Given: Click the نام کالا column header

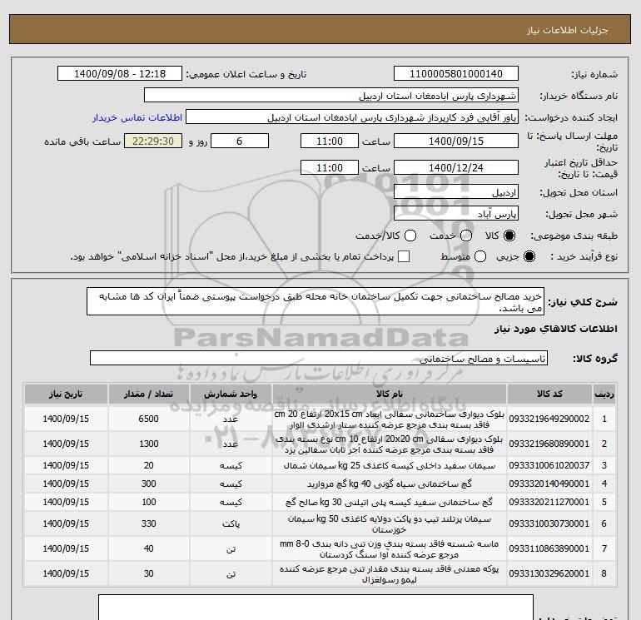Looking at the screenshot, I should 390,394.
